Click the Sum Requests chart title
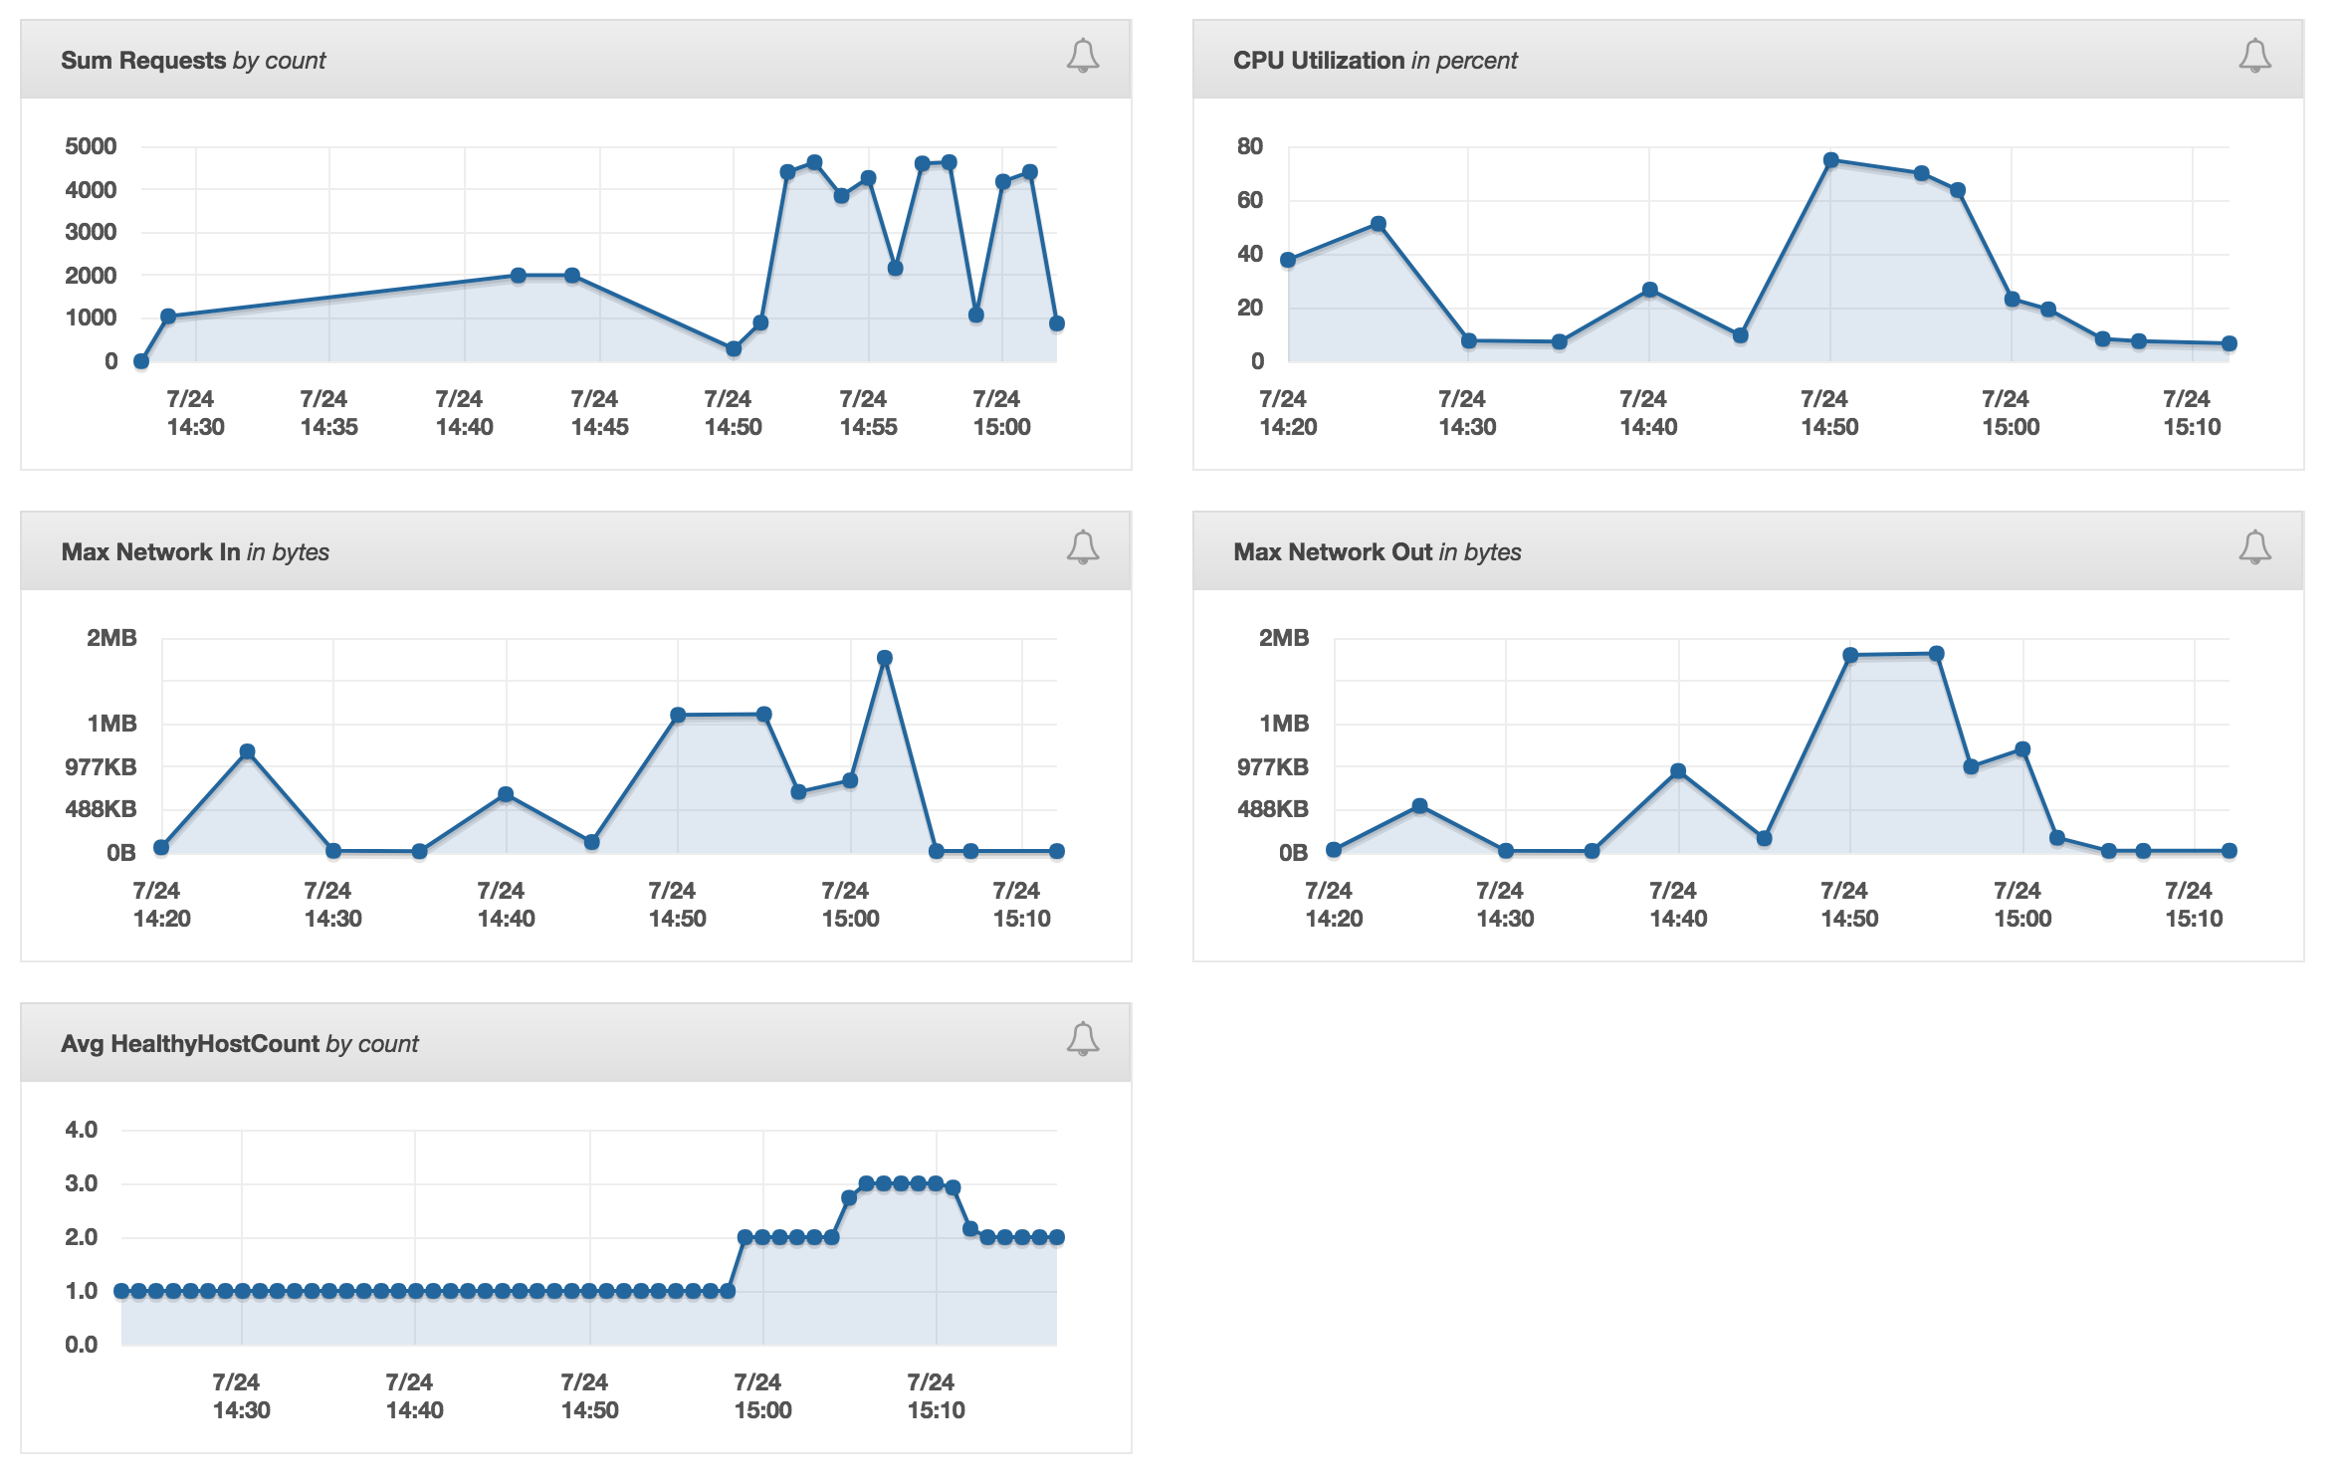Screen dimensions: 2339x1479 point(192,60)
